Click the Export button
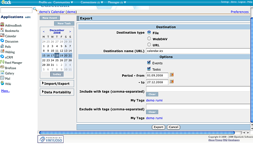Image resolution: width=253 pixels, height=148 pixels. (x=158, y=127)
